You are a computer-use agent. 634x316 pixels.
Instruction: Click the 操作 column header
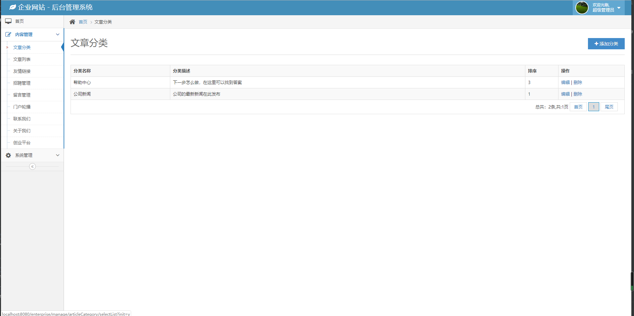coord(591,71)
